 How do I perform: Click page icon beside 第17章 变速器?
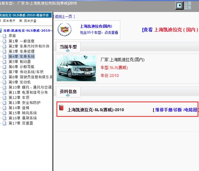tap(5, 123)
